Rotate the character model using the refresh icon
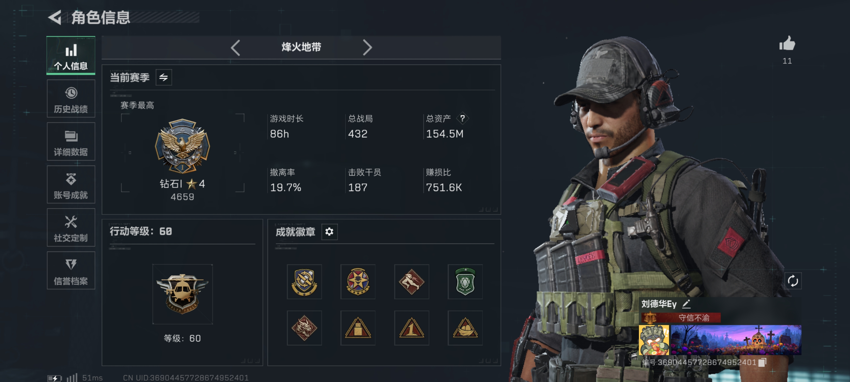850x382 pixels. [793, 281]
